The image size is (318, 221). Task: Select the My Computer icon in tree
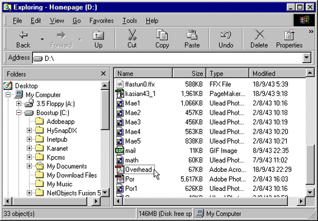[x=19, y=94]
